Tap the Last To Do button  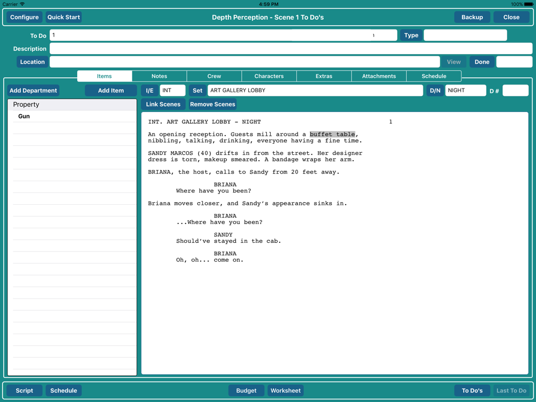pos(511,390)
